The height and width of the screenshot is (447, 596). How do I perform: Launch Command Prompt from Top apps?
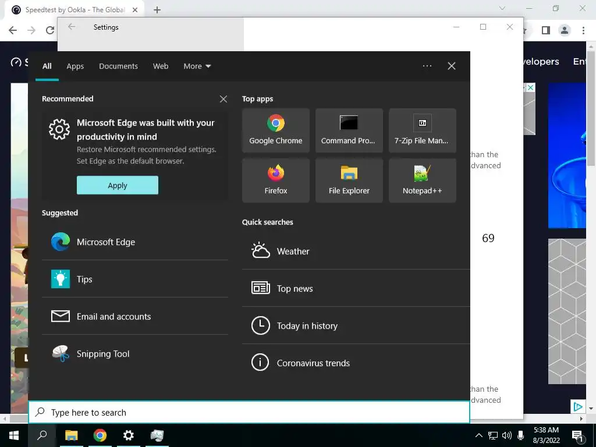pyautogui.click(x=349, y=130)
